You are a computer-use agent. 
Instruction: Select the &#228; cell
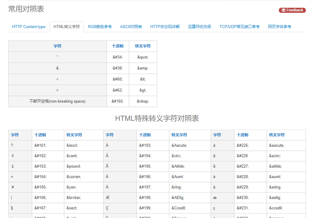pos(250,177)
